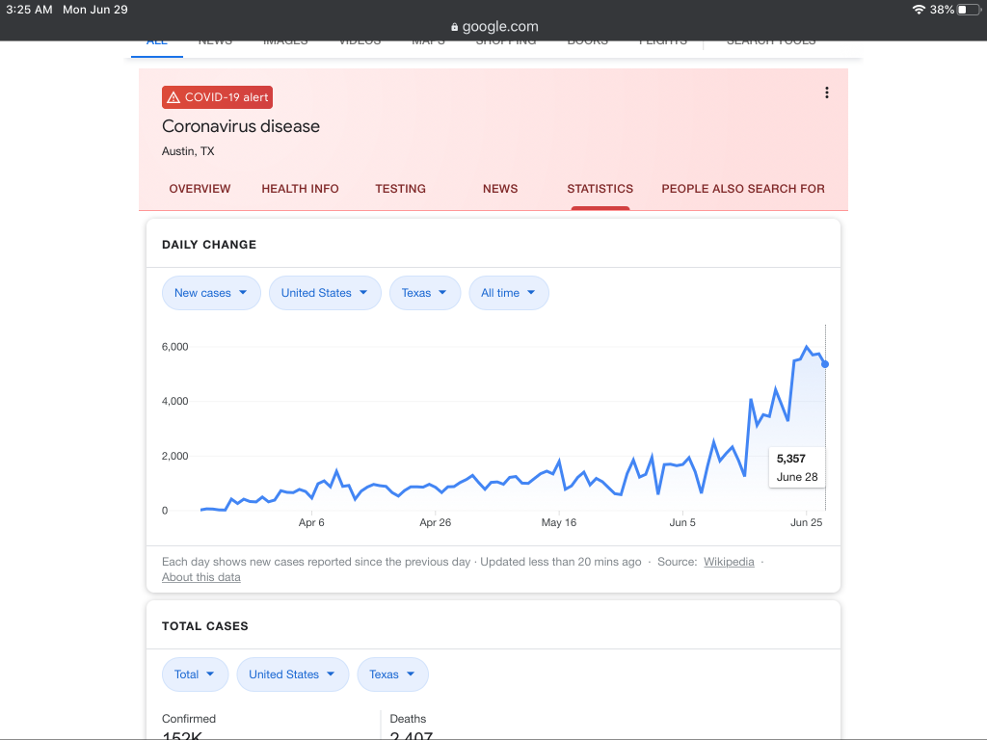Image resolution: width=987 pixels, height=740 pixels.
Task: Open the United States country dropdown in Daily Change
Action: click(x=324, y=293)
